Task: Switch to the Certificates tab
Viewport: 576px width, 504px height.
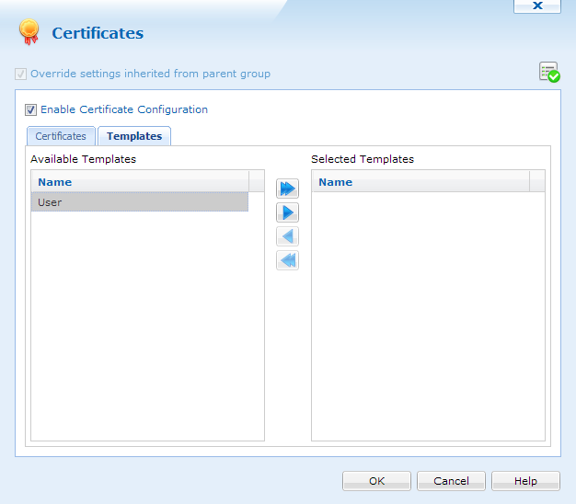Action: coord(61,136)
